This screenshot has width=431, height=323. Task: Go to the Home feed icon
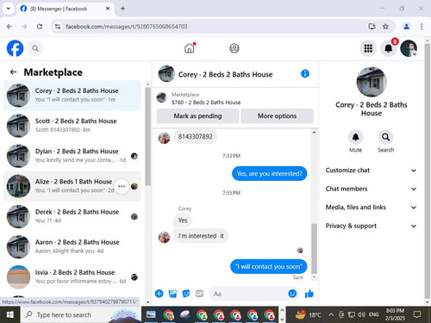pyautogui.click(x=190, y=48)
